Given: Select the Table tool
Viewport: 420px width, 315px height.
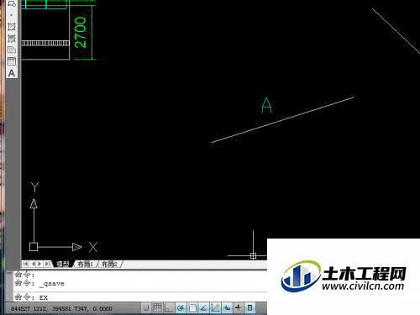Looking at the screenshot, I should coord(12,61).
